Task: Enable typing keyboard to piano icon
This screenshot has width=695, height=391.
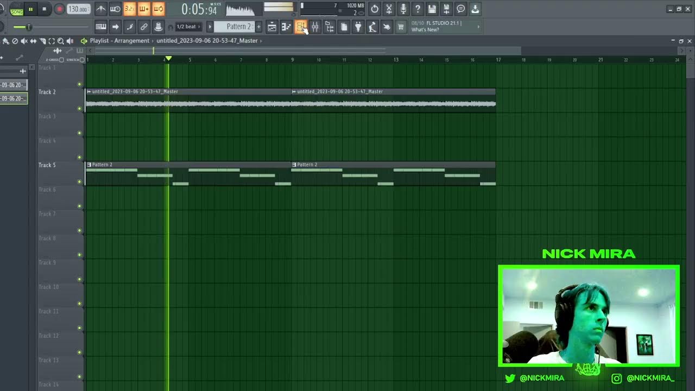Action: coord(101,27)
